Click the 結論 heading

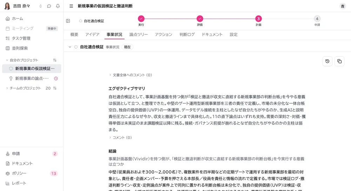(112, 151)
